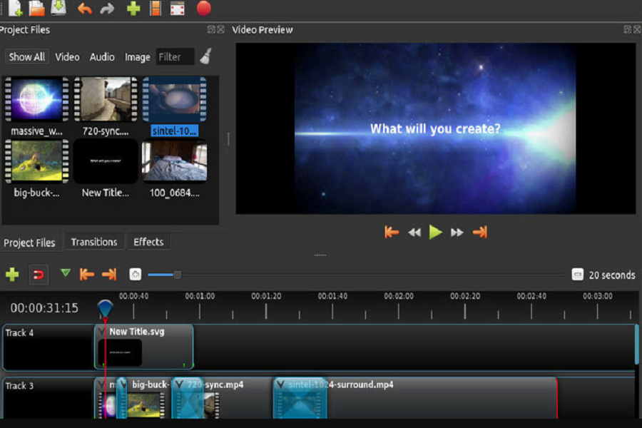This screenshot has height=428, width=642.
Task: Filter project files by Image
Action: [x=137, y=57]
